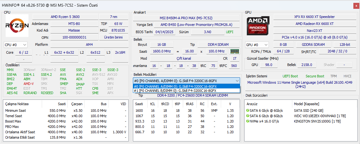The width and height of the screenshot is (360, 144).
Task: Click the red AMD-V feature label
Action: click(x=28, y=84)
